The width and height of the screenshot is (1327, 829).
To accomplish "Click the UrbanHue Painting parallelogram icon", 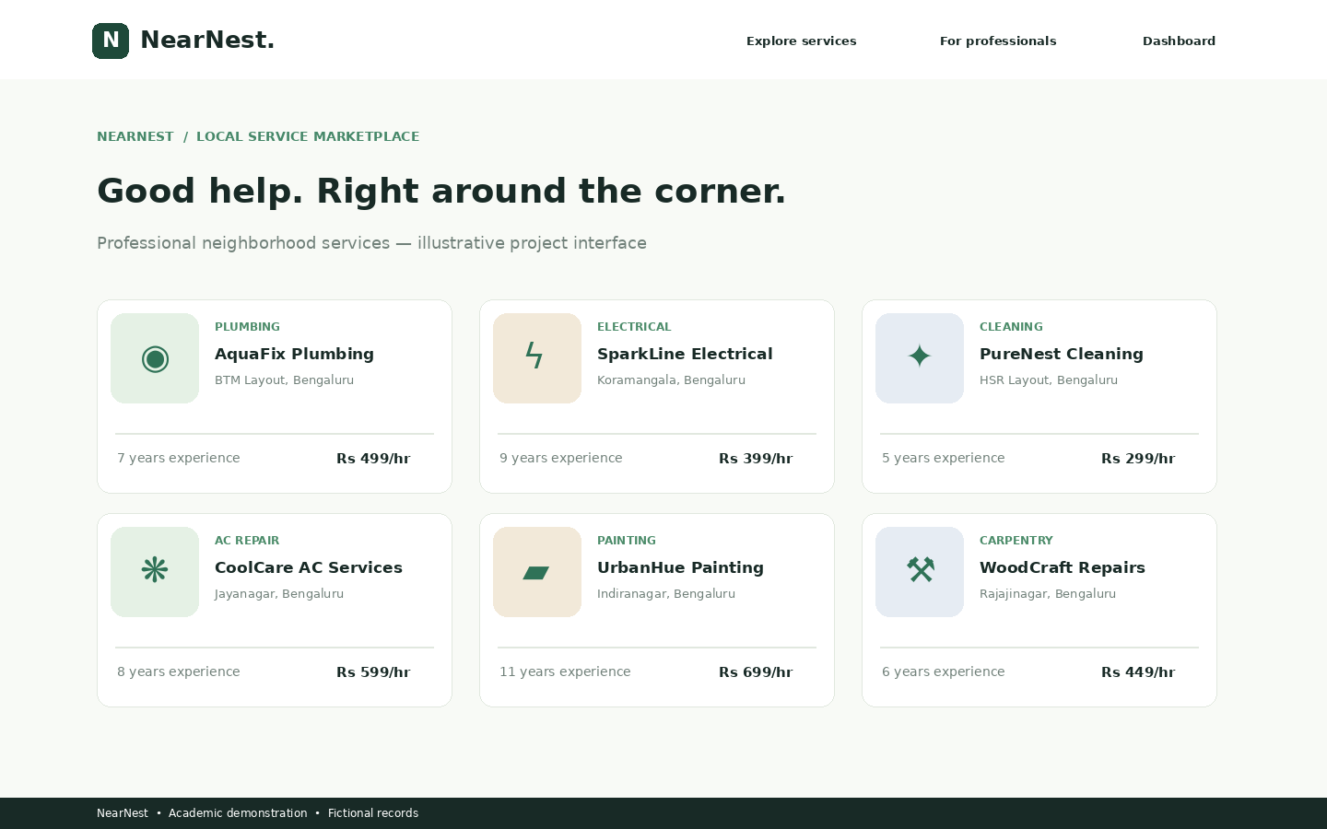I will click(x=537, y=572).
